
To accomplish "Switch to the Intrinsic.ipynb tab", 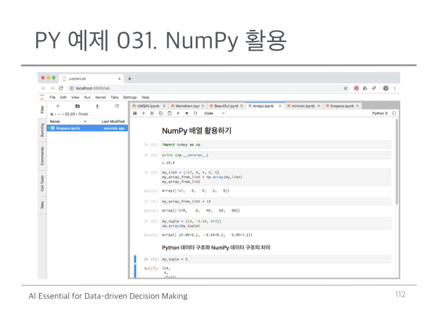I will [x=303, y=106].
